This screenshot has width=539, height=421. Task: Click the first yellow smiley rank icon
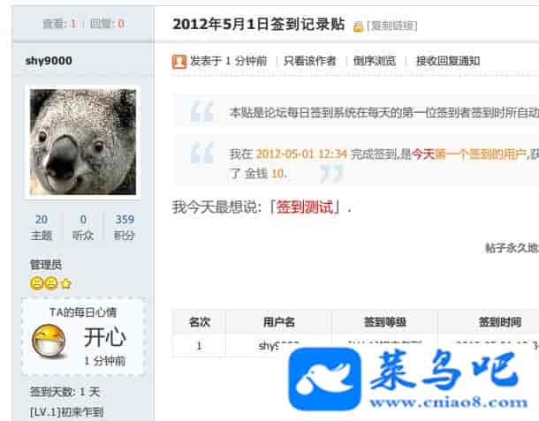36,283
